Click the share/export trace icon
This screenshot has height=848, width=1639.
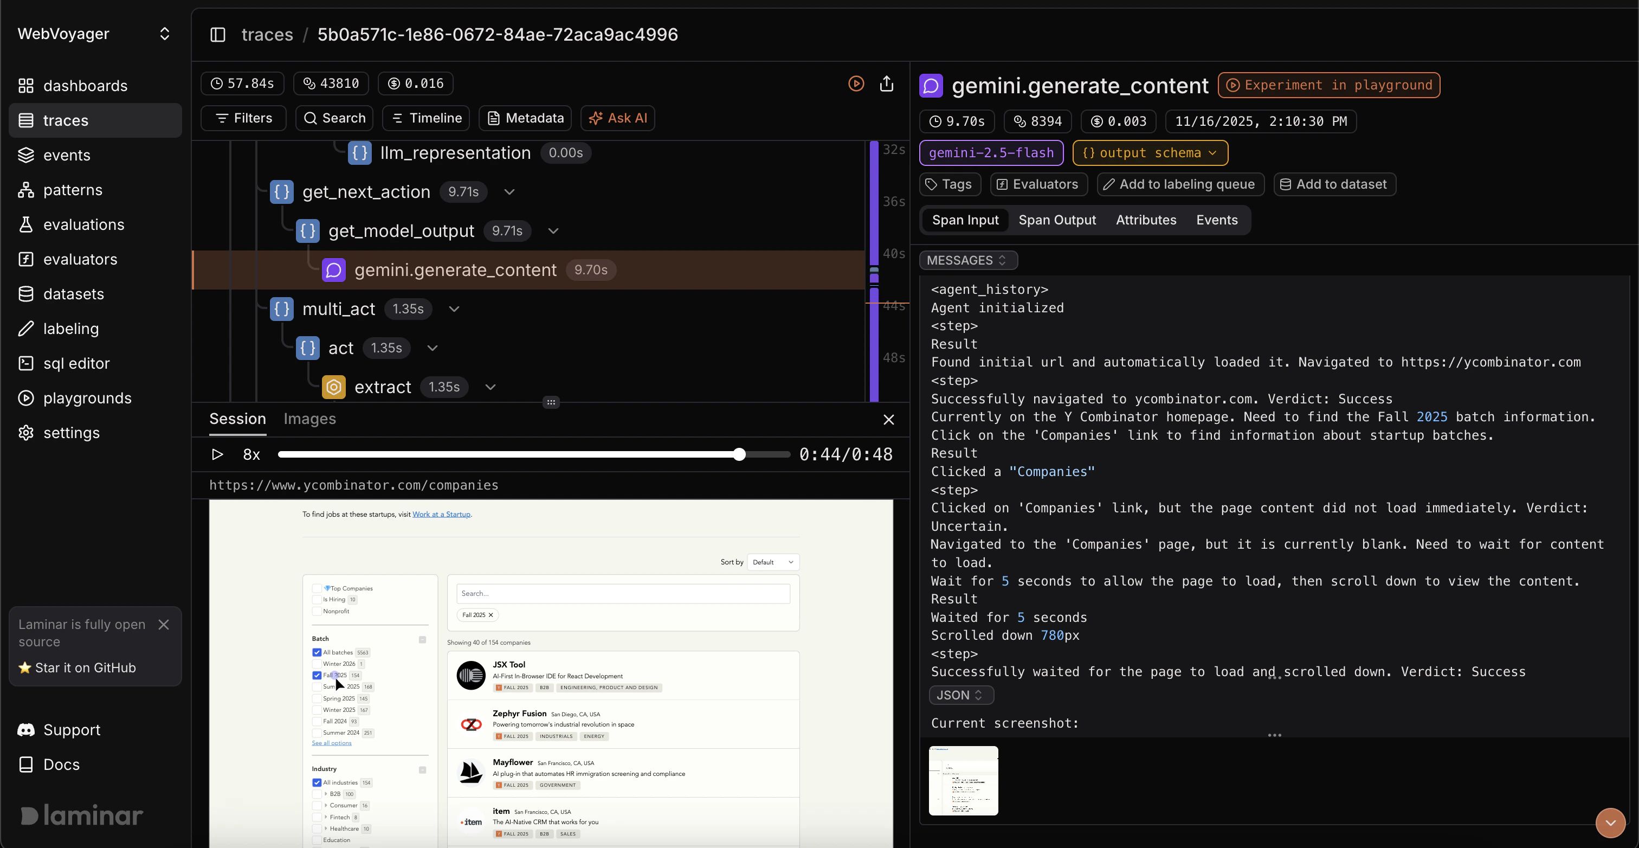[x=886, y=83]
